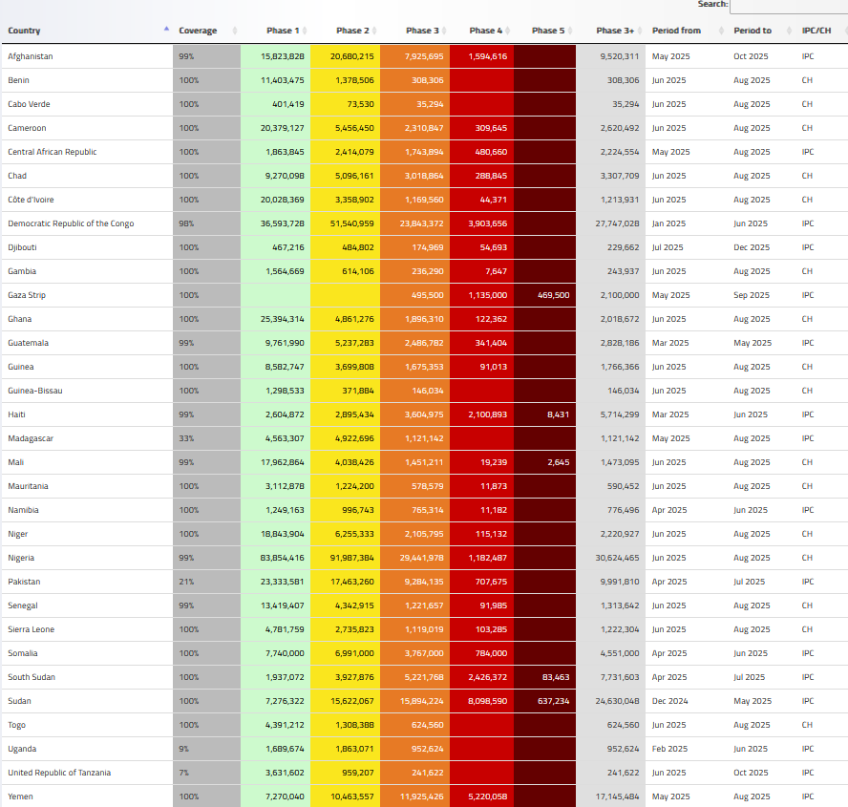Focus the Search input field
Screen dimensions: 848x807
789,6
